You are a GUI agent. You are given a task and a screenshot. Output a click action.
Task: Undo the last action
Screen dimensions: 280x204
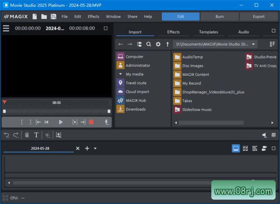[x=7, y=135]
